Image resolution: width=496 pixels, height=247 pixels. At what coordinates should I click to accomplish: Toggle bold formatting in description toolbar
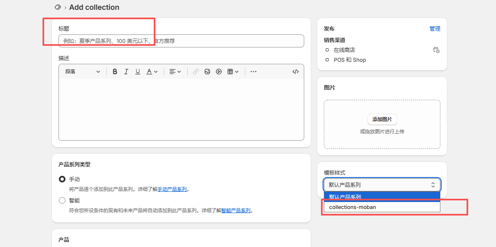coord(115,72)
